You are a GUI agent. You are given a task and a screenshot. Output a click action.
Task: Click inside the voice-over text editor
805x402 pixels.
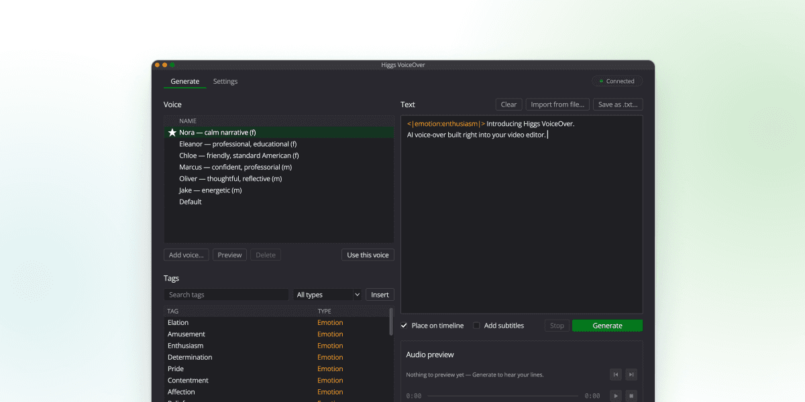click(x=521, y=214)
